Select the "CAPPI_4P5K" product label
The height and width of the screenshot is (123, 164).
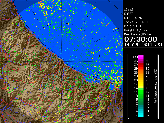[133, 18]
